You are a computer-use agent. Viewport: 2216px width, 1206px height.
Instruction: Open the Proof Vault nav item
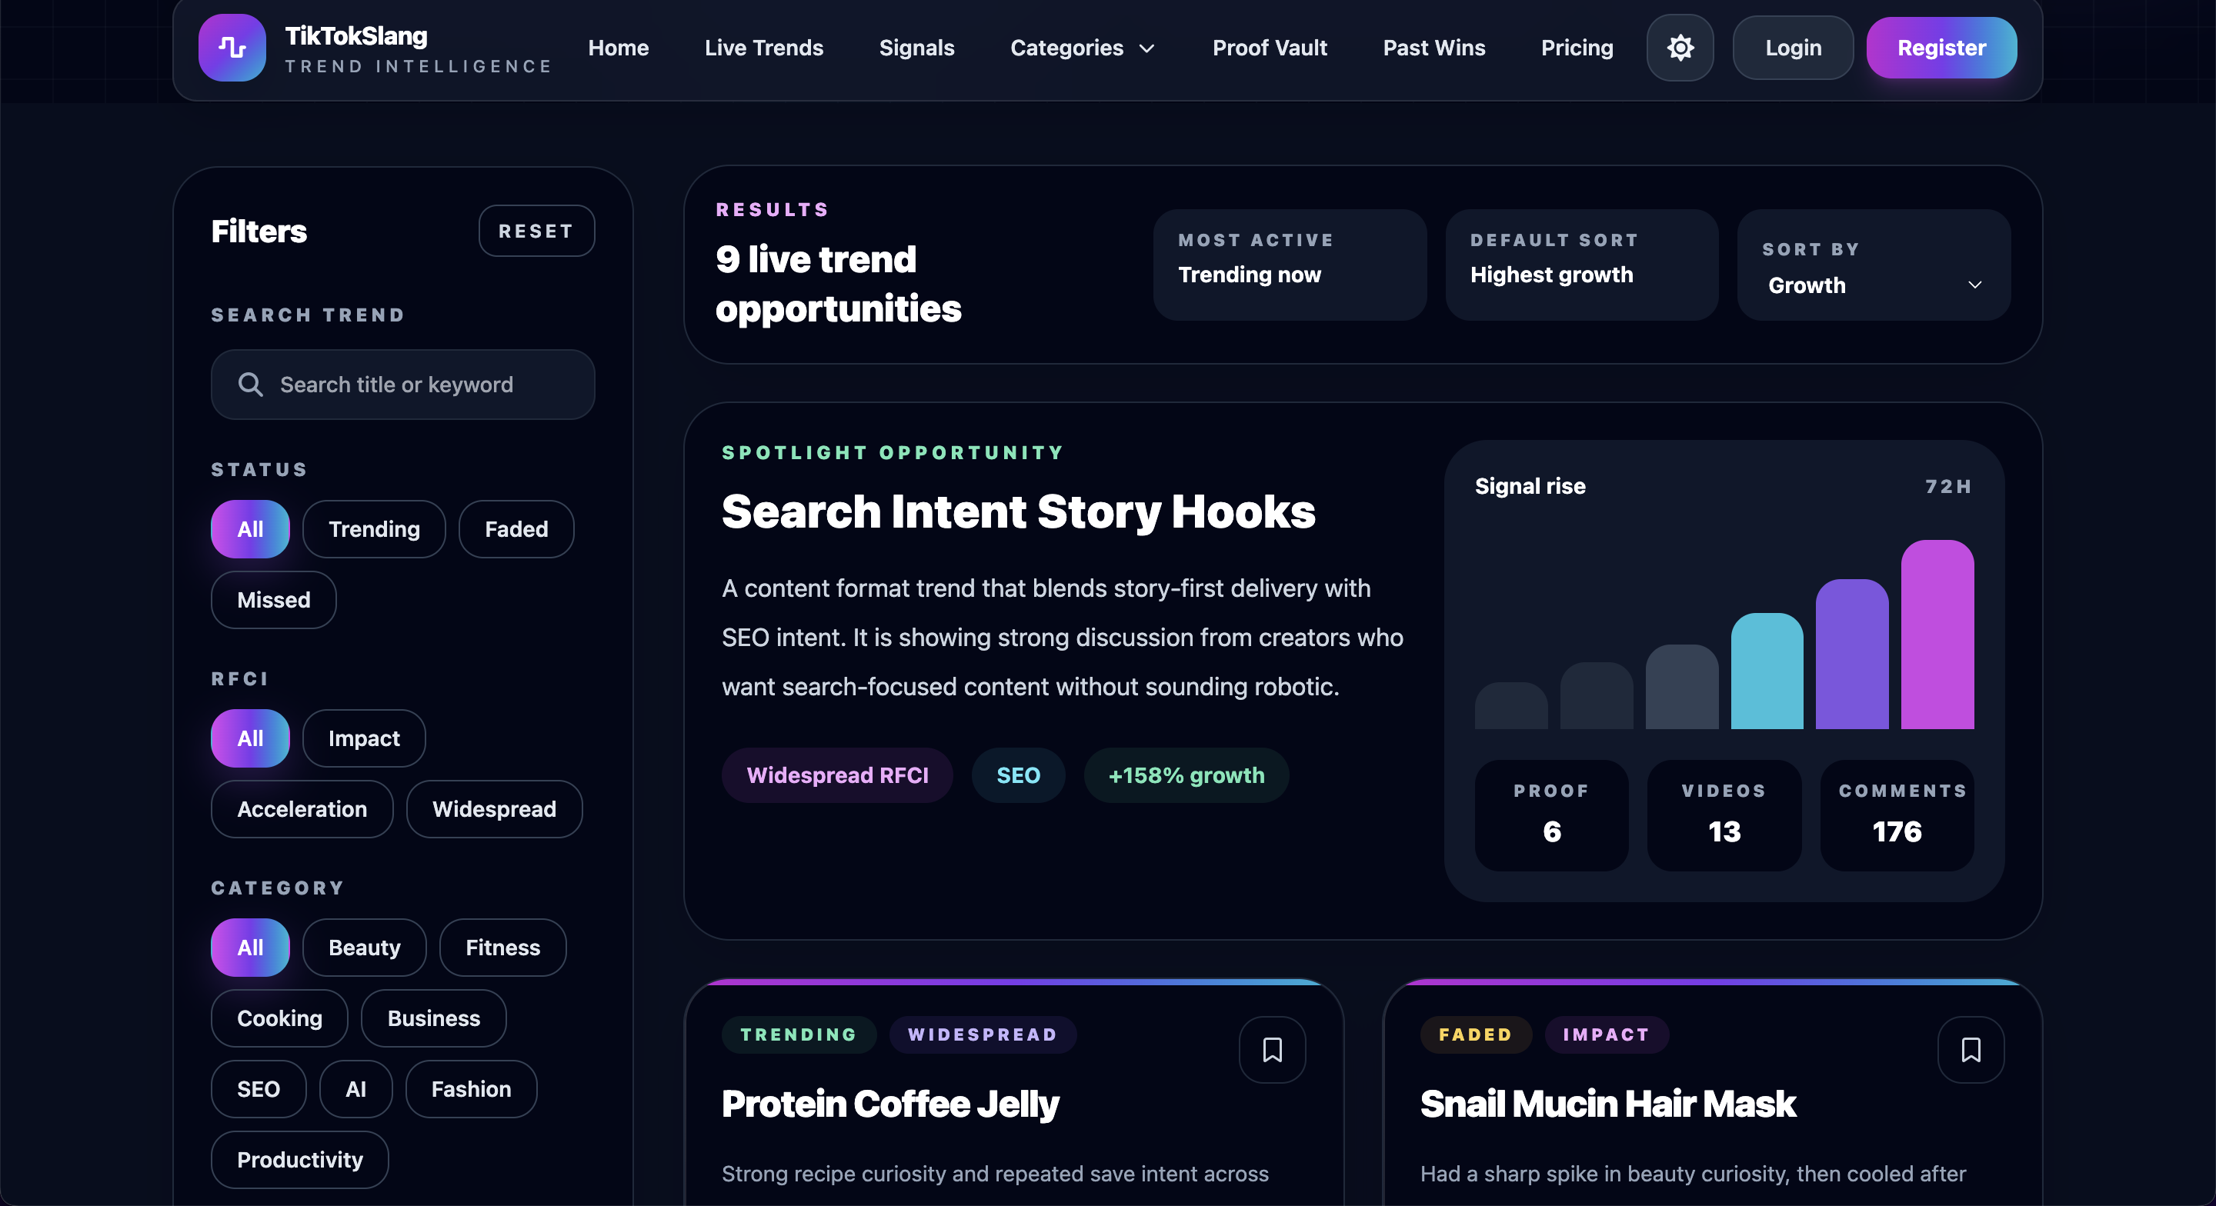[1269, 48]
